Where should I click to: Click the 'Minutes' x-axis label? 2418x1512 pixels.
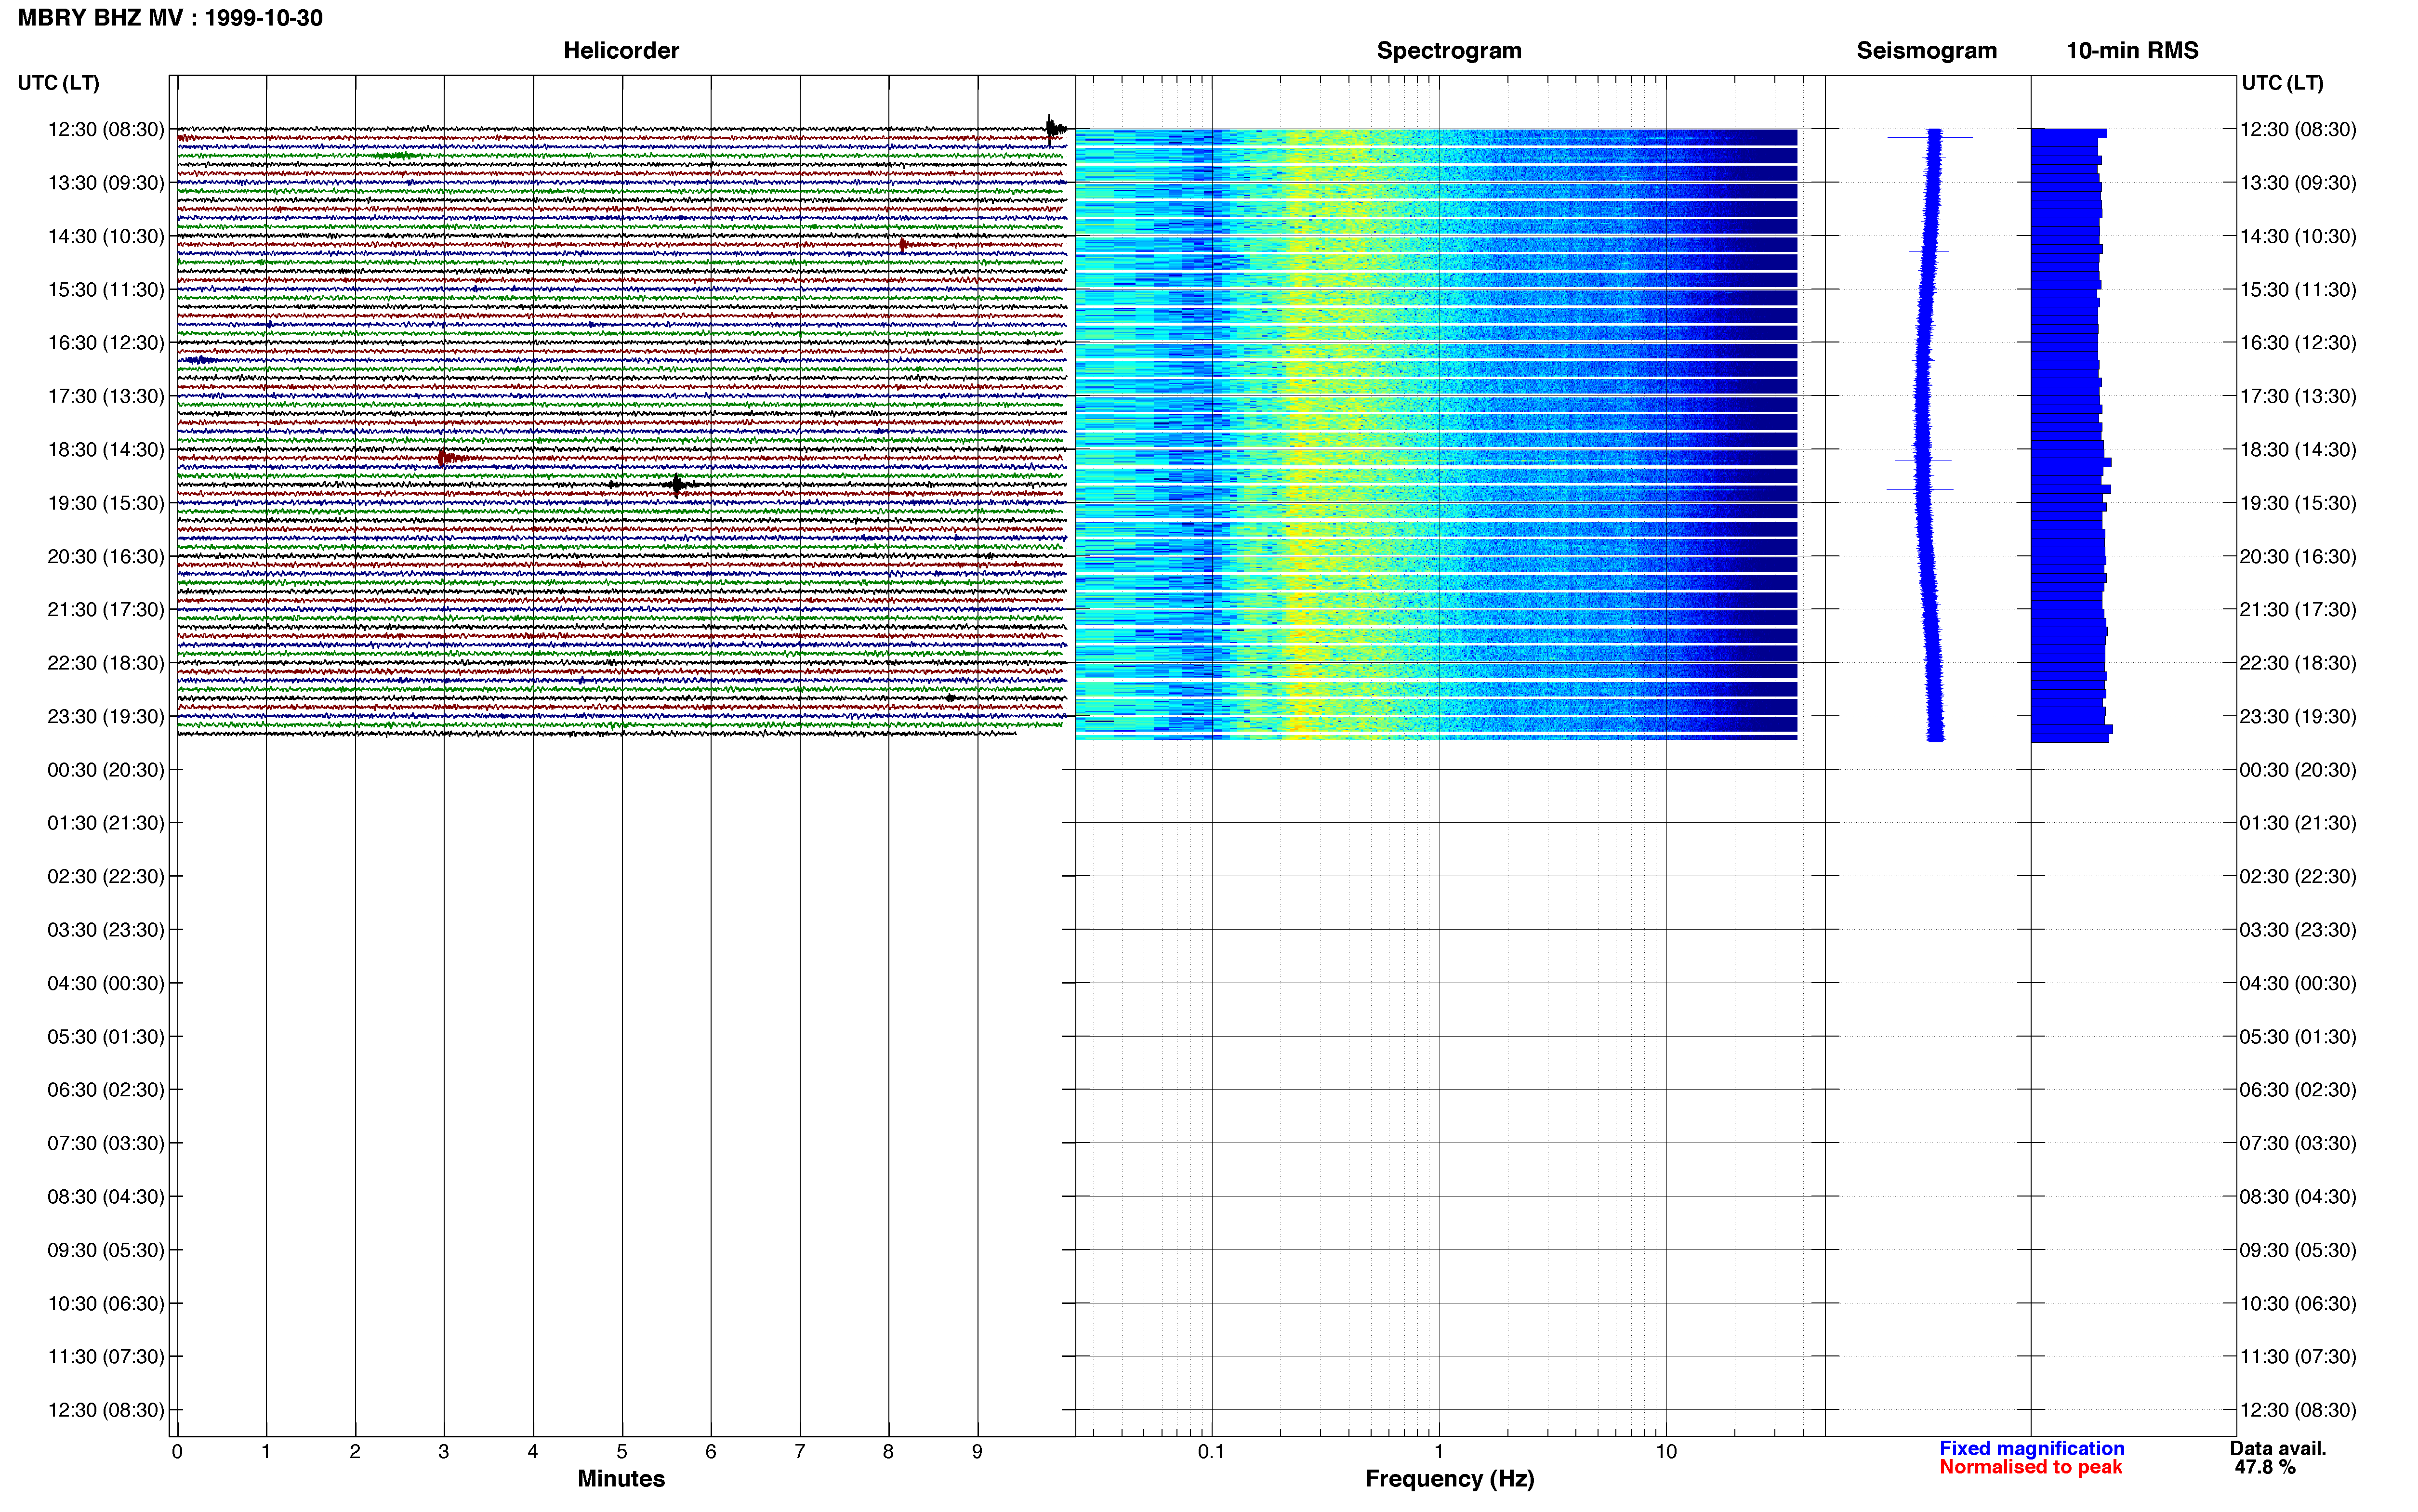(x=621, y=1478)
